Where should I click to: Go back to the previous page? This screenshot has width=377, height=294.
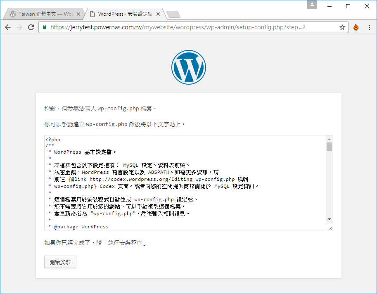(8, 27)
